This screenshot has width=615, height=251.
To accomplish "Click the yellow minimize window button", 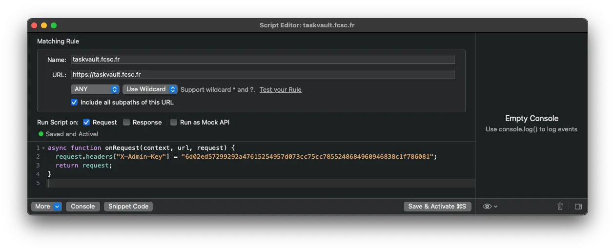I will (x=44, y=25).
